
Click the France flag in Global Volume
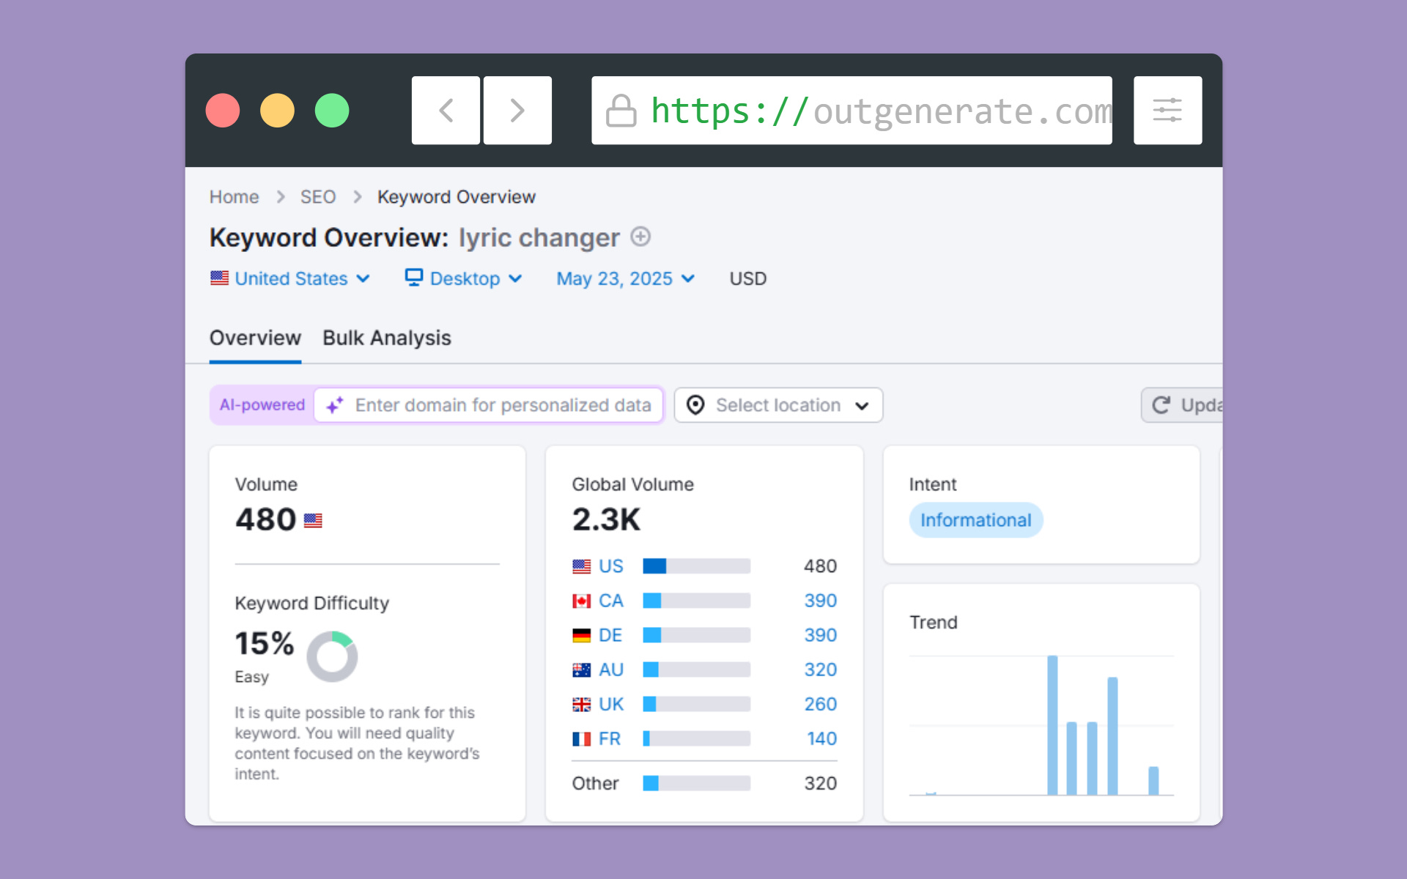(582, 739)
